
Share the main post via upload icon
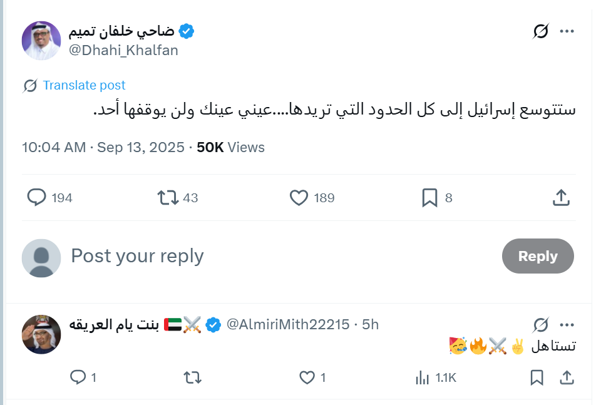pyautogui.click(x=561, y=197)
